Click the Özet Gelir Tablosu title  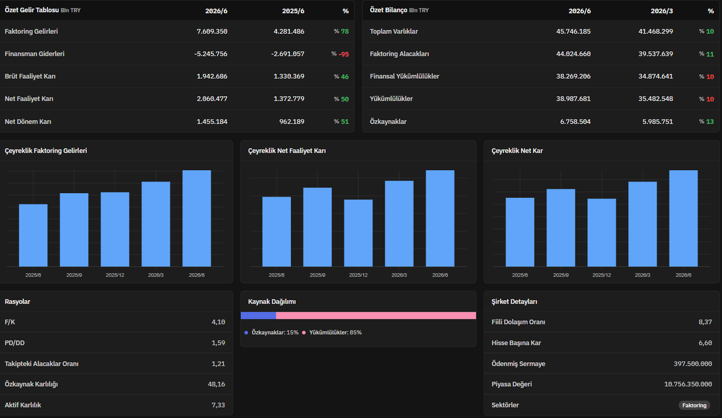pyautogui.click(x=32, y=10)
